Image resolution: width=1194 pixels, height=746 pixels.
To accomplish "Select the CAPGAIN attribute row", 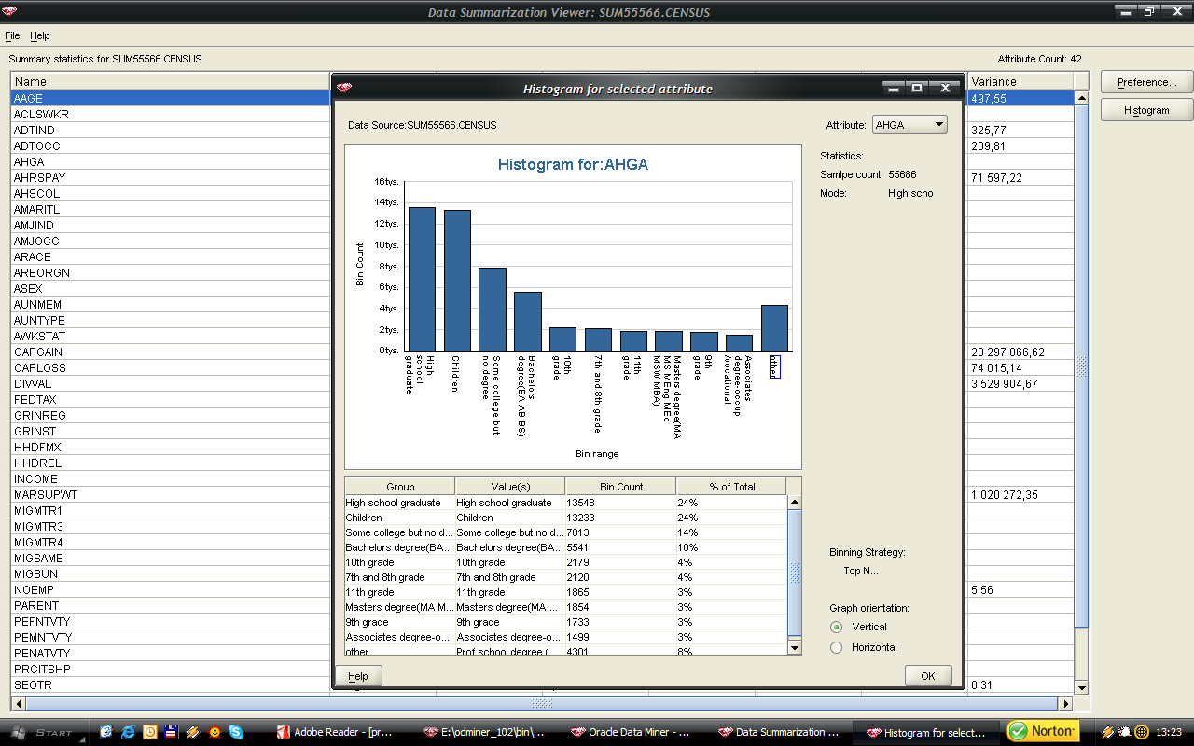I will pyautogui.click(x=171, y=352).
